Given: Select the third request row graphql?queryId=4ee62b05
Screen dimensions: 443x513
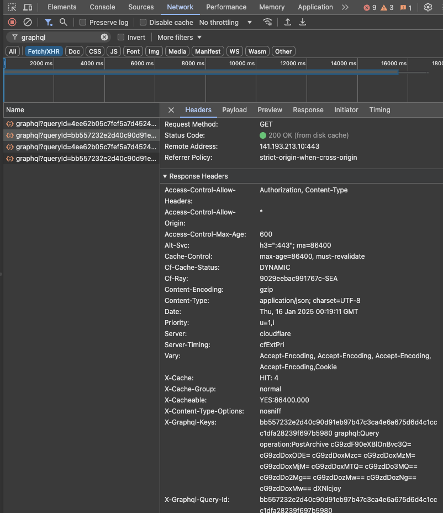Looking at the screenshot, I should coord(81,147).
